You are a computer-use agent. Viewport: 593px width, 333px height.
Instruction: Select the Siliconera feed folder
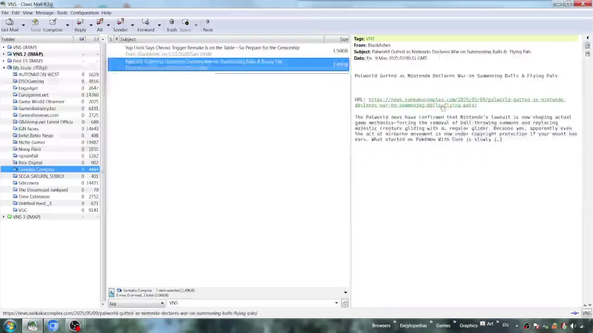(x=28, y=183)
